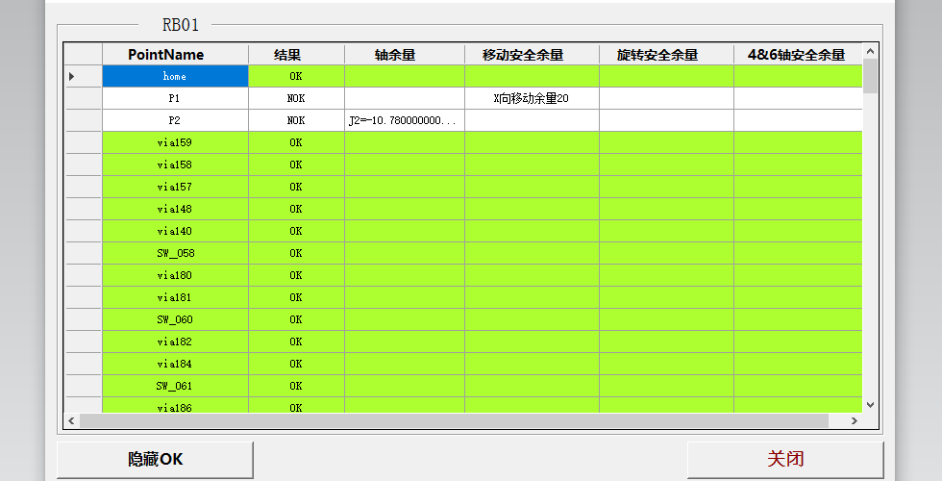Click the 隐藏OK button
This screenshot has width=942, height=481.
pos(155,459)
